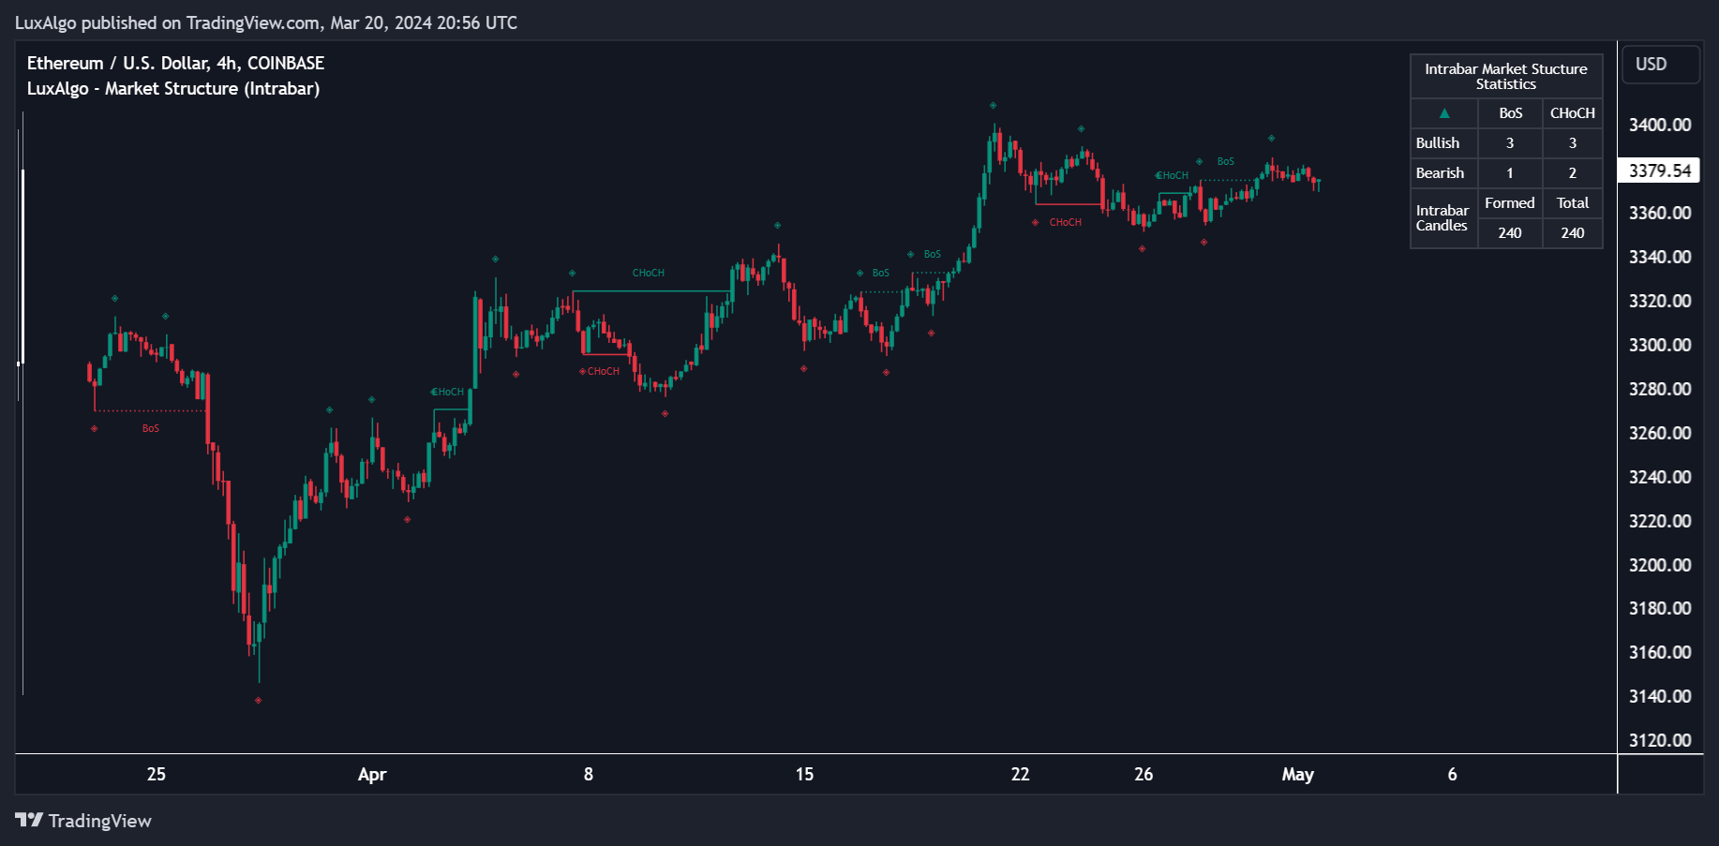Click the 240 value under Total
Screen dimensions: 1719x846
[1572, 233]
